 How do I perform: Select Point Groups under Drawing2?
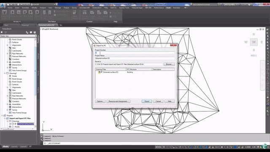coord(17,79)
